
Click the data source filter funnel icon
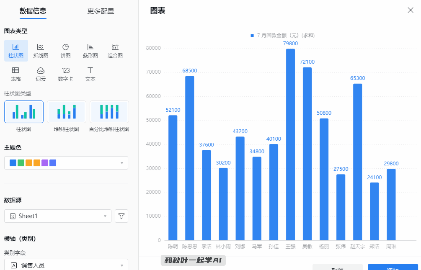[x=121, y=216]
